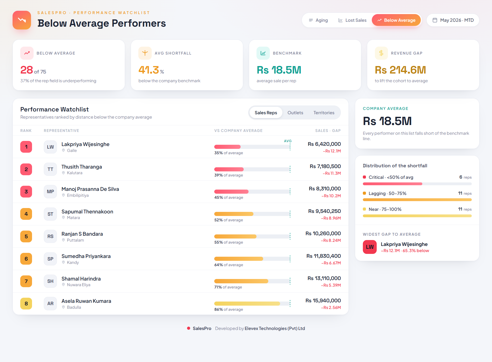Click the Sales · Gap column header
Image resolution: width=492 pixels, height=362 pixels.
328,131
